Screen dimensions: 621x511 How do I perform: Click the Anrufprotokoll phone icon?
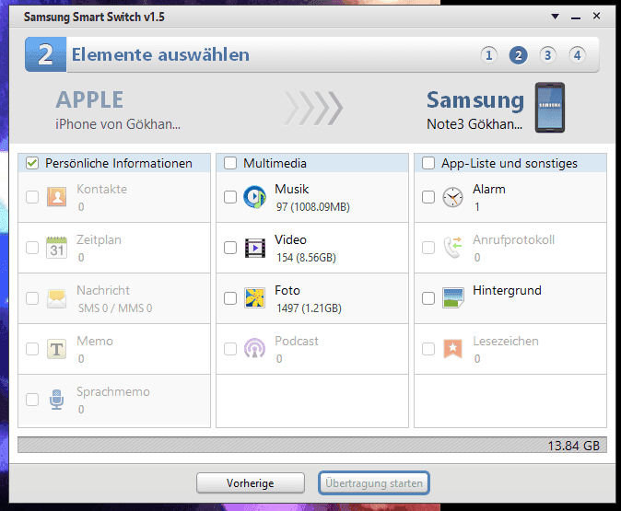coord(452,247)
